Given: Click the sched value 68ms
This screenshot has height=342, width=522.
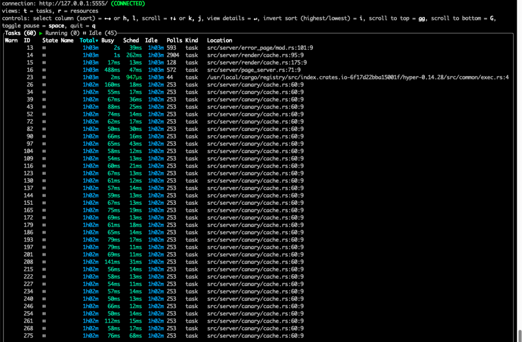Looking at the screenshot, I should pos(135,336).
